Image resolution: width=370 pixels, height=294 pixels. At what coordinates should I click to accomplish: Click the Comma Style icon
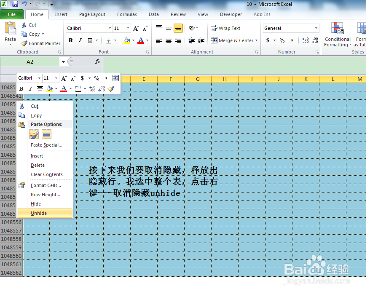point(293,40)
